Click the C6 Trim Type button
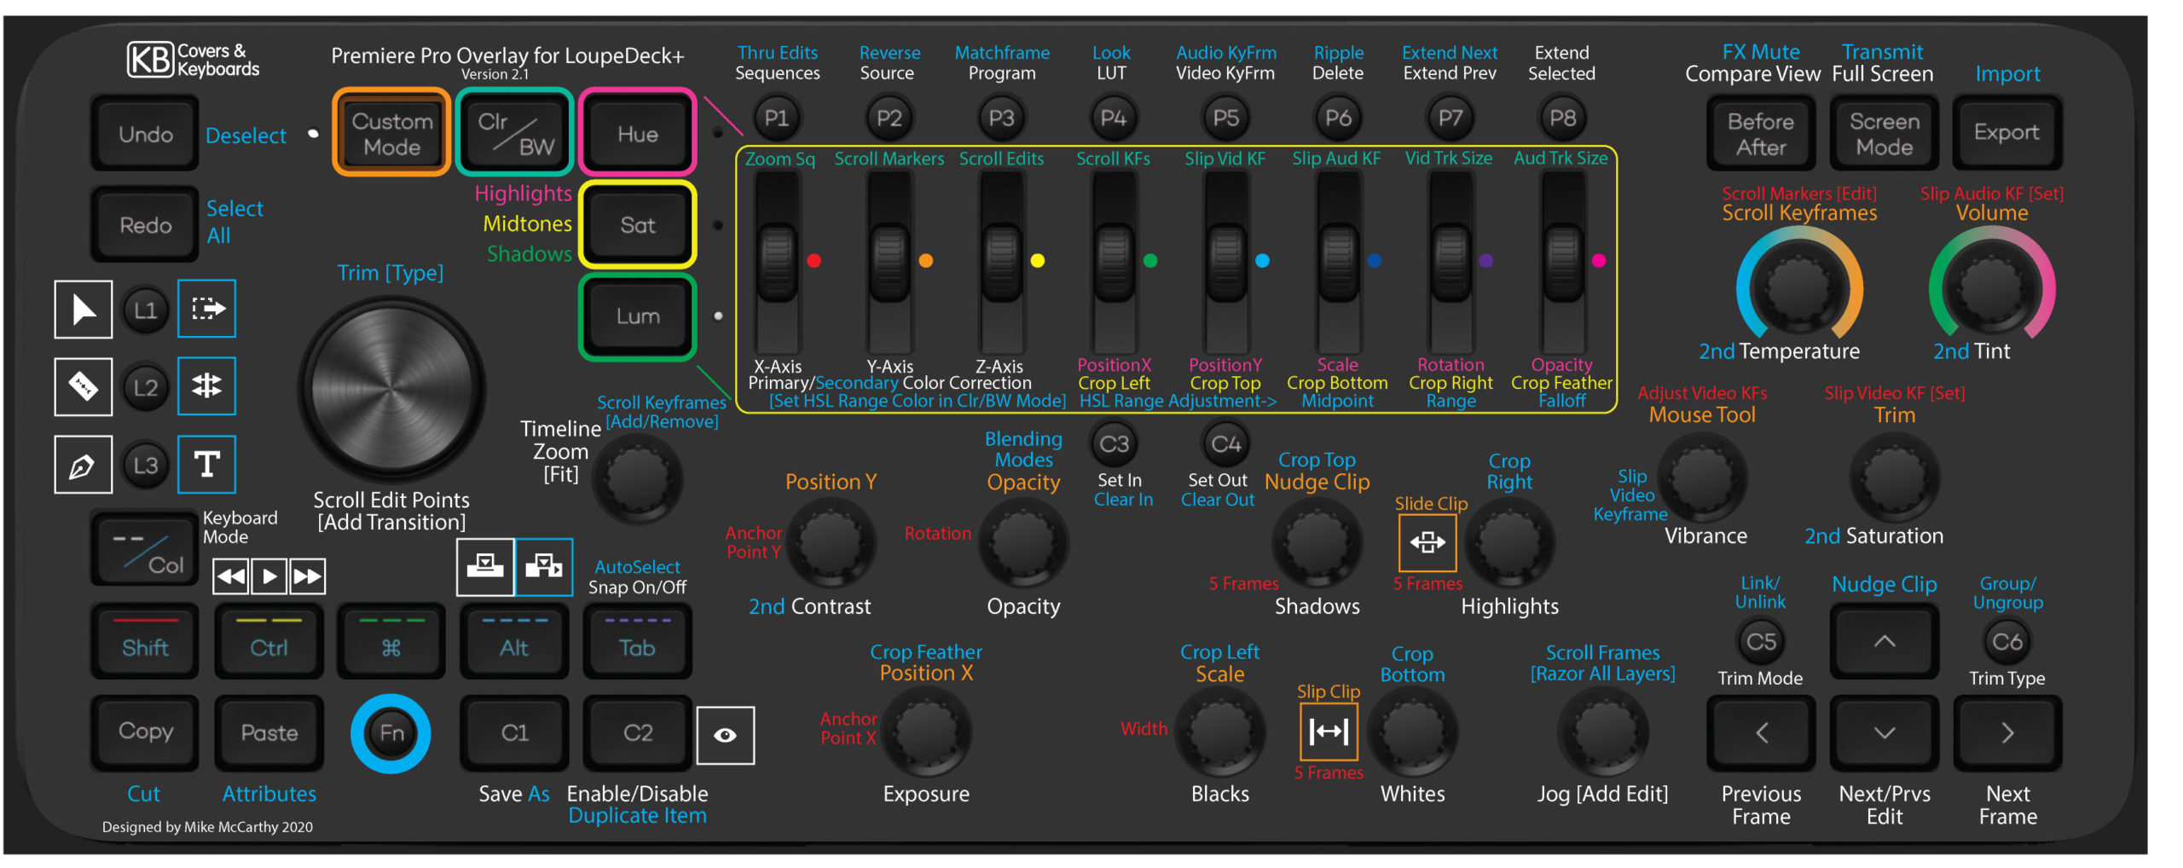This screenshot has height=868, width=2183. click(x=2007, y=641)
